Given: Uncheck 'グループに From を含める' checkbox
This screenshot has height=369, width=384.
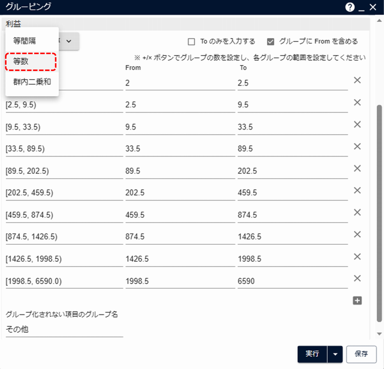Looking at the screenshot, I should tap(271, 42).
